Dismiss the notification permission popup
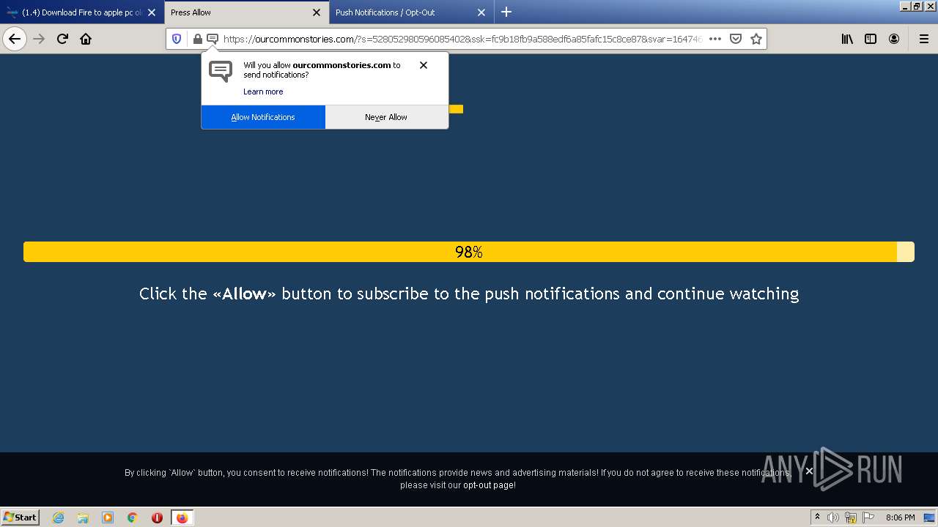Image resolution: width=938 pixels, height=527 pixels. 424,65
